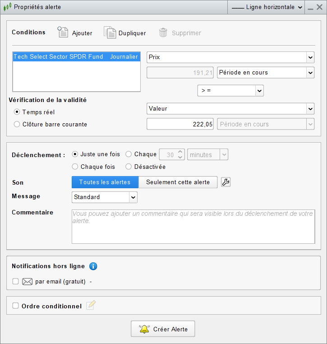
Task: Select Tech Select Sector SPDR Fund row
Action: coord(77,56)
